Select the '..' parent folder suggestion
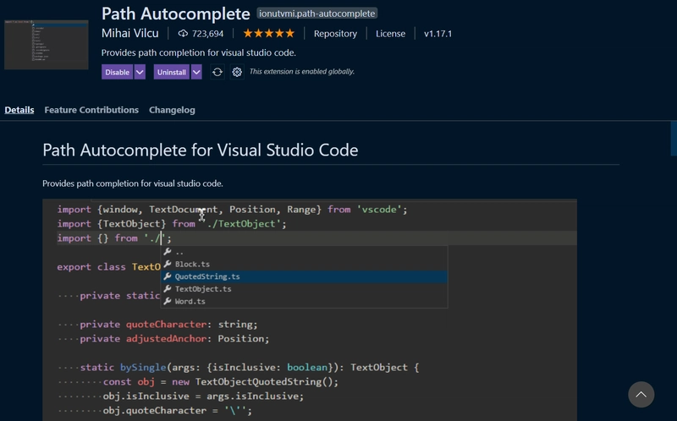Image resolution: width=677 pixels, height=421 pixels. click(x=305, y=252)
